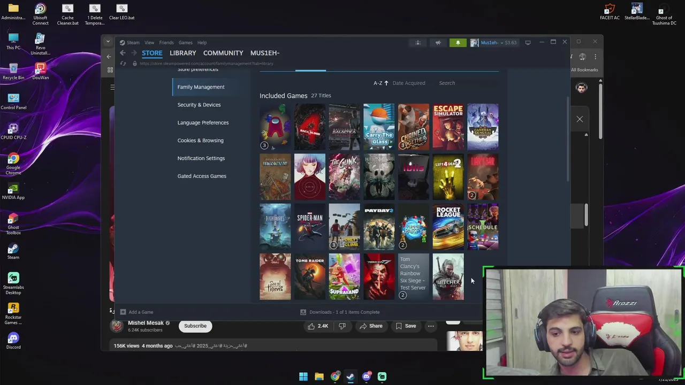This screenshot has height=385, width=685.
Task: Open the green Steam notifications bell
Action: coord(458,43)
